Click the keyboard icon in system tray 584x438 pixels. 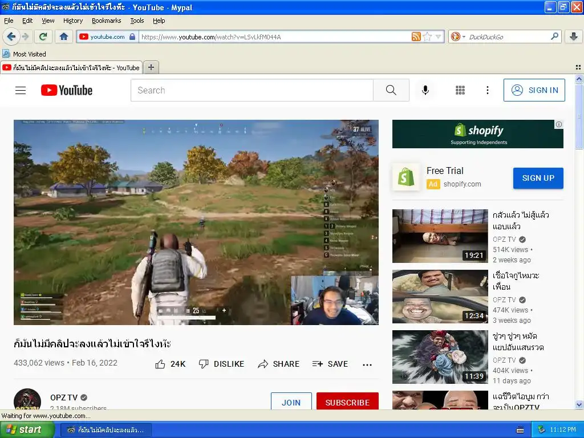coord(520,430)
